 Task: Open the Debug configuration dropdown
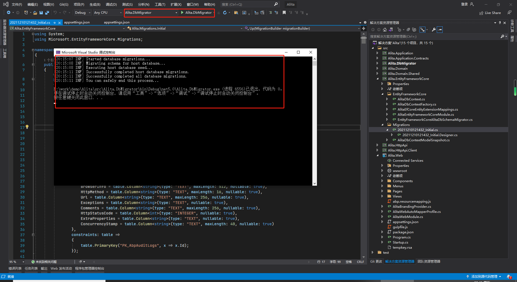[82, 13]
